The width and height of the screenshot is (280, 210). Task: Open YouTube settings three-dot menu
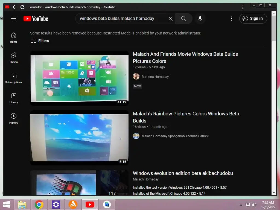[232, 19]
